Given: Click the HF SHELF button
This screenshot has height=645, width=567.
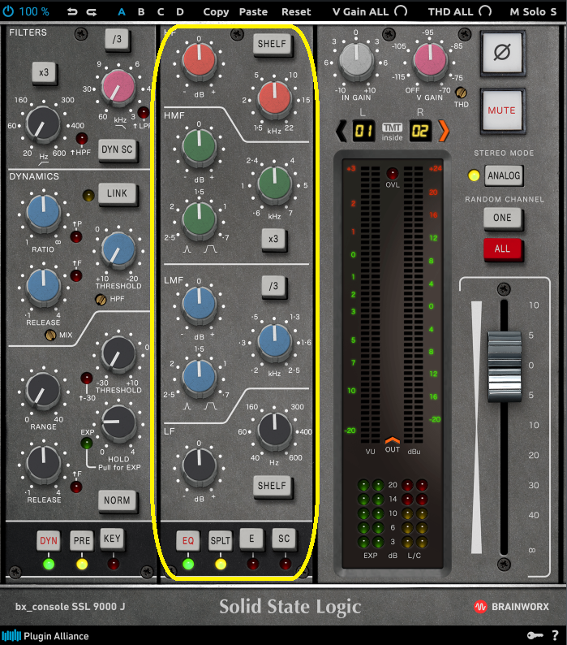Looking at the screenshot, I should pyautogui.click(x=272, y=44).
